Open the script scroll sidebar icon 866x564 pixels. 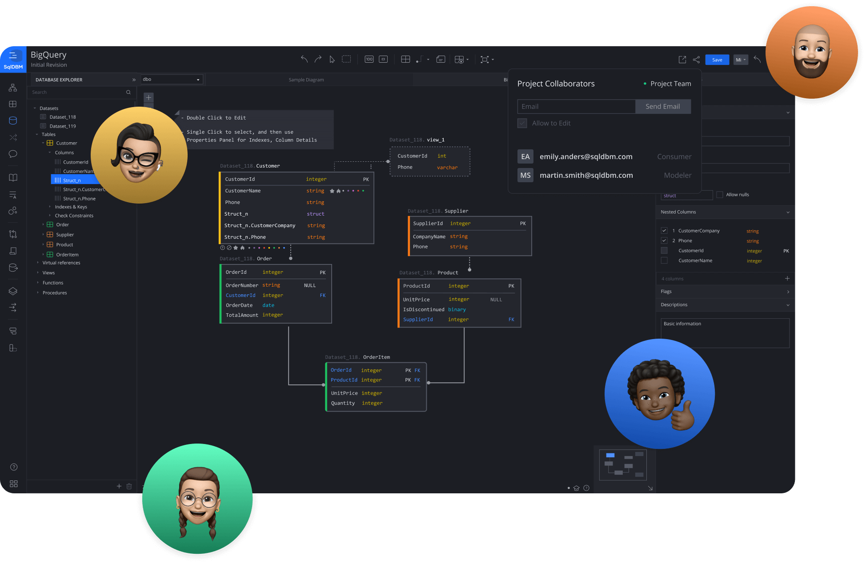click(13, 251)
